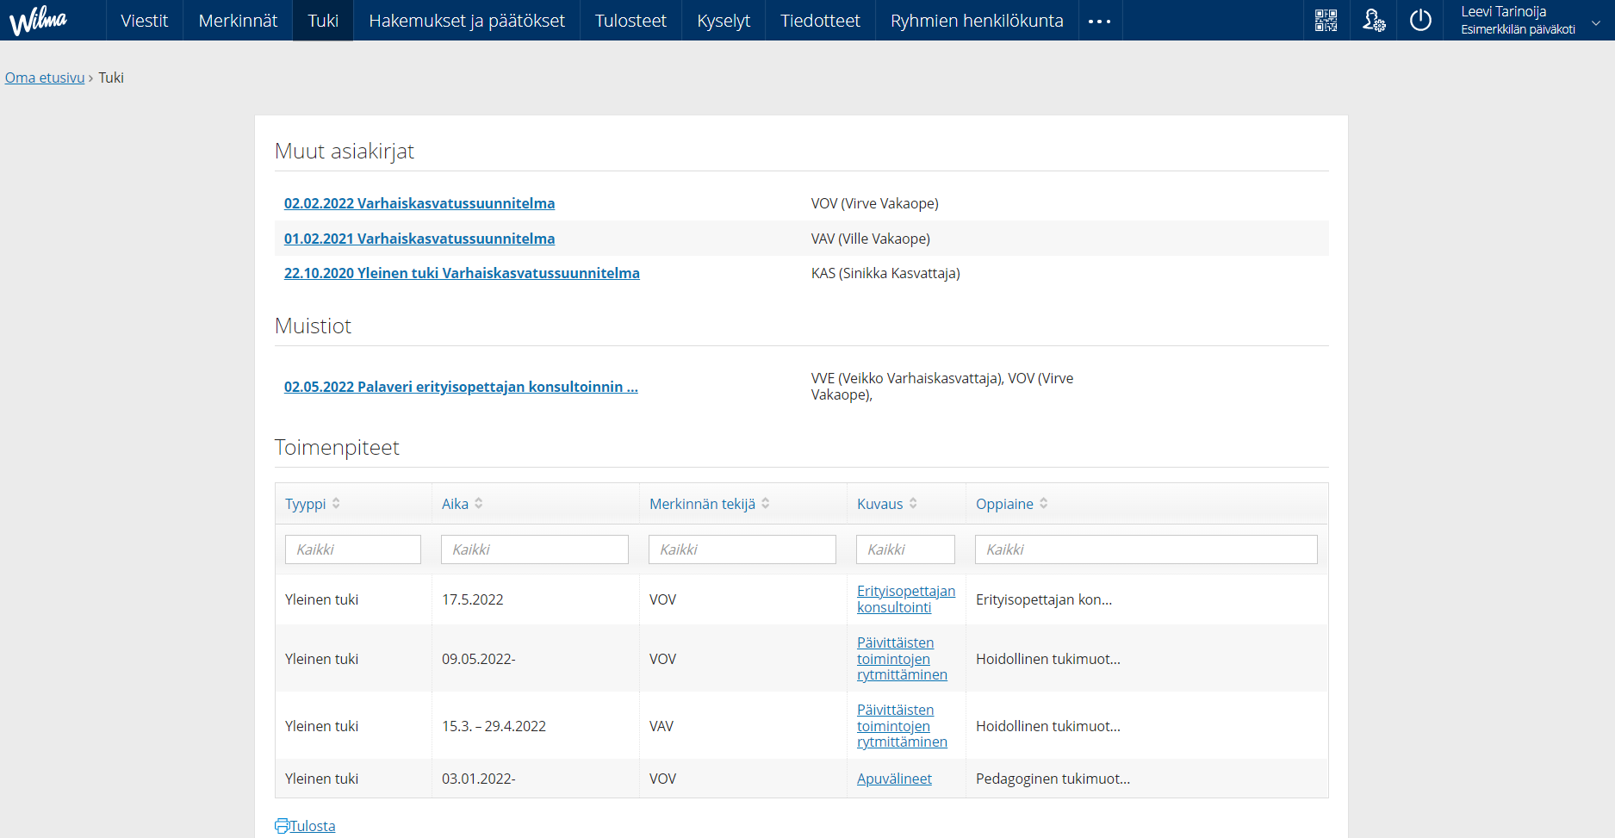1615x838 pixels.
Task: Open Tiedotteet
Action: point(820,21)
